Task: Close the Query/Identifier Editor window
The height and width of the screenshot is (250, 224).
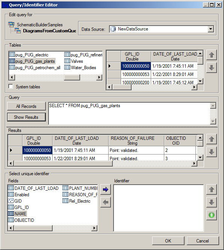Action: pyautogui.click(x=219, y=5)
